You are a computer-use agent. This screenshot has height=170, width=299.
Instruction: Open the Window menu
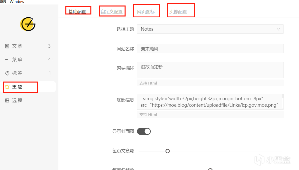point(17,2)
